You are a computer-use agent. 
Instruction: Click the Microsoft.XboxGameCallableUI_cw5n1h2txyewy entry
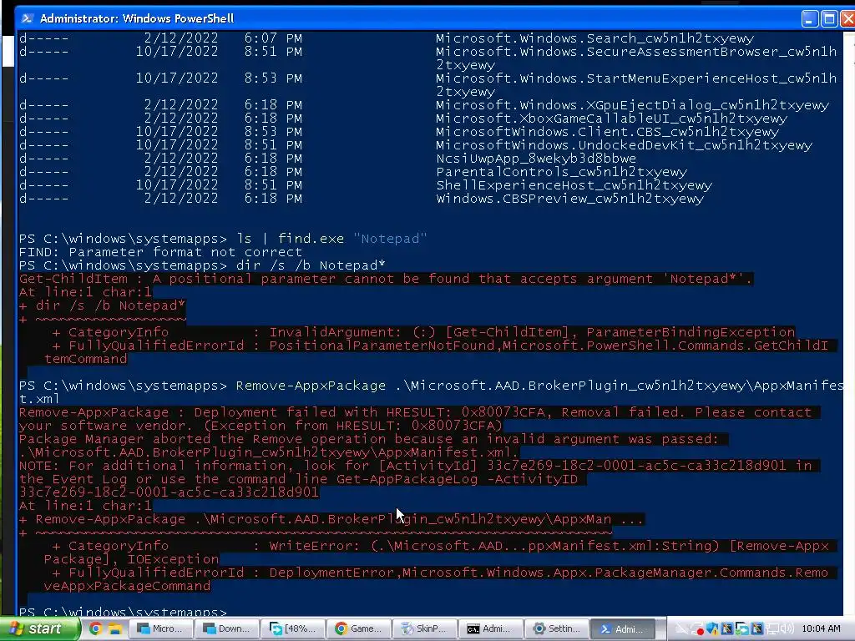[x=612, y=119]
